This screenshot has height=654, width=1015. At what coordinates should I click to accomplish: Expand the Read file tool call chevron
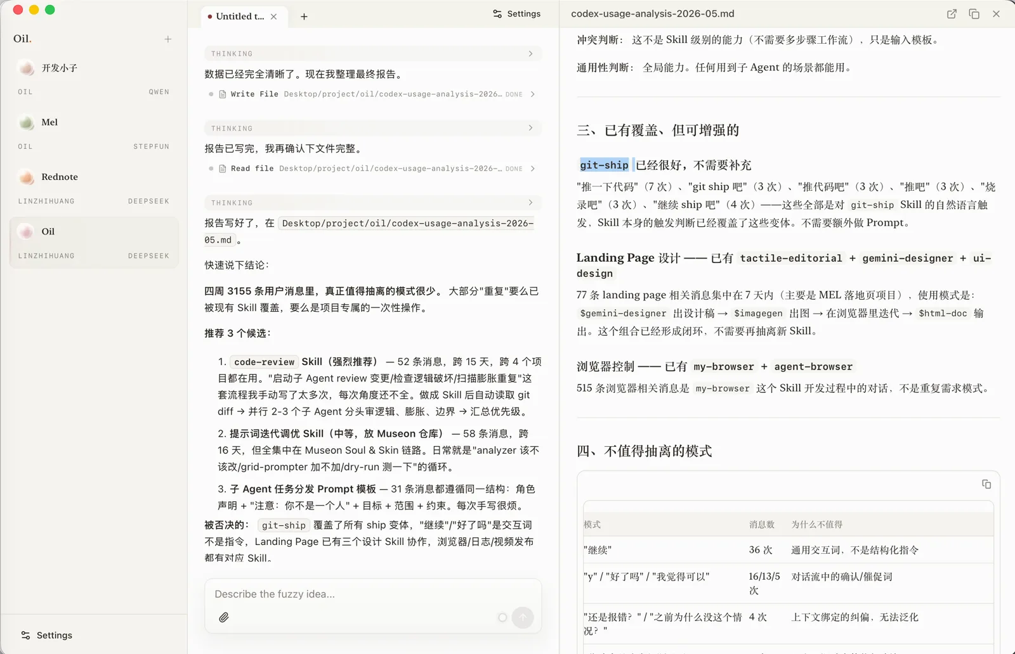tap(532, 169)
